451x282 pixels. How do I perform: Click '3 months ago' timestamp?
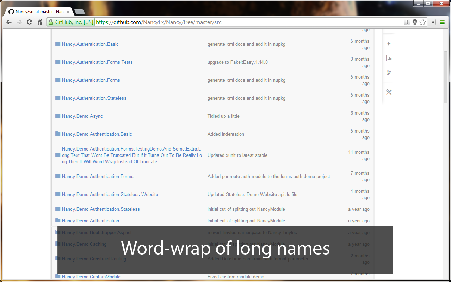(x=360, y=62)
